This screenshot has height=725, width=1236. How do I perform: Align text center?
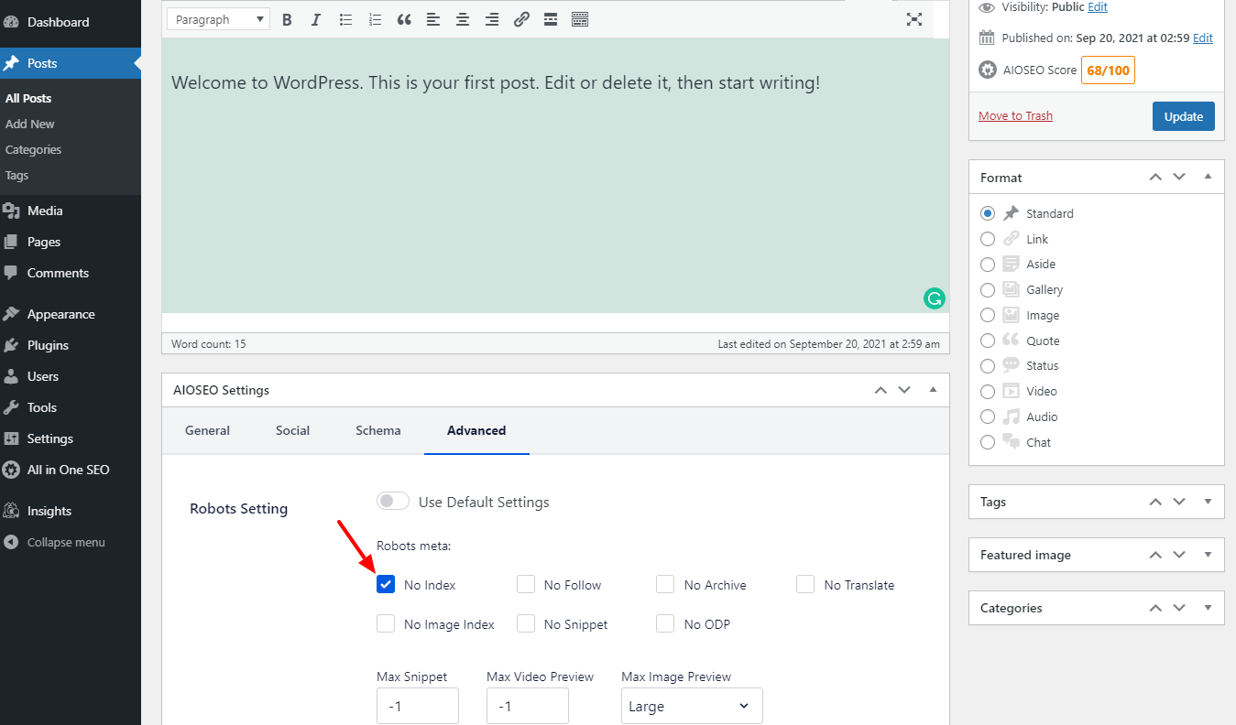coord(463,19)
